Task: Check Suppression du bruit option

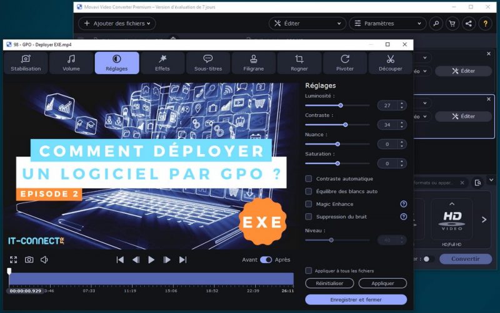Action: 309,216
